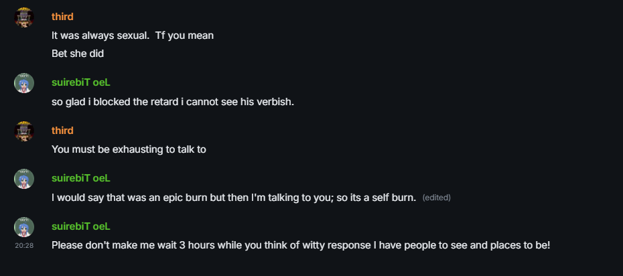Click the 'I would say that was an epic burn' message

pos(234,198)
